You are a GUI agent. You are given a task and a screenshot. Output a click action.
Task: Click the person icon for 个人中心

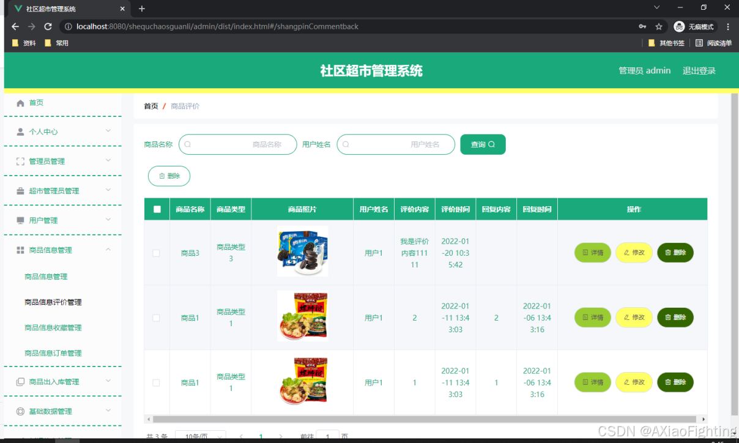20,132
